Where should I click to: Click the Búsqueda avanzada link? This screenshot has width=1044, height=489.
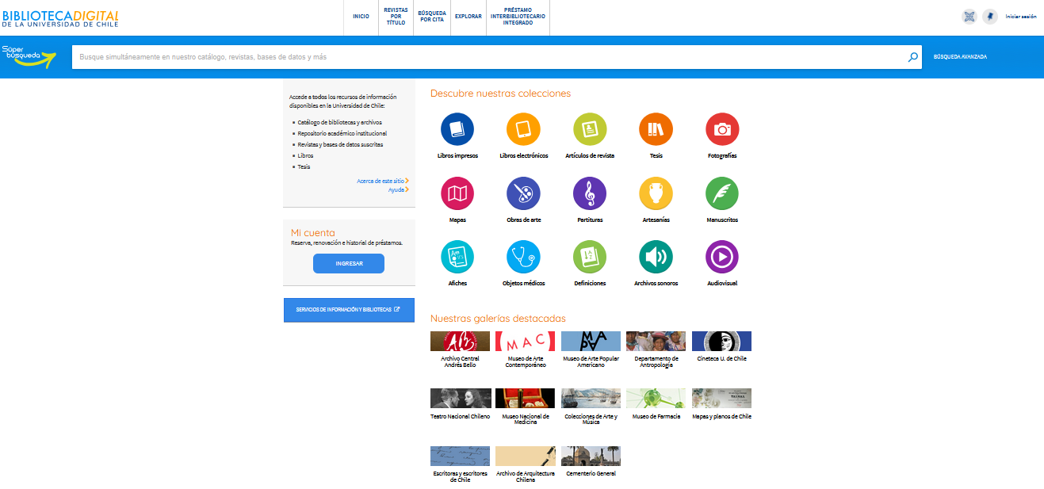coord(960,57)
